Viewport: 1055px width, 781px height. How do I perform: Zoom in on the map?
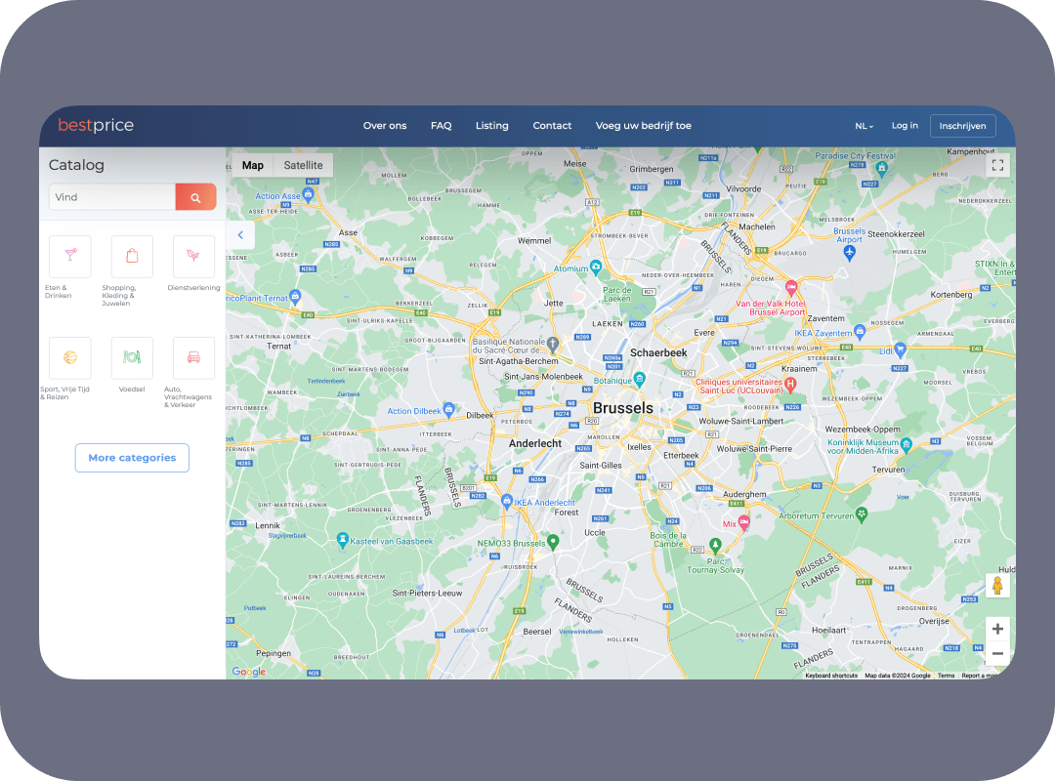997,629
